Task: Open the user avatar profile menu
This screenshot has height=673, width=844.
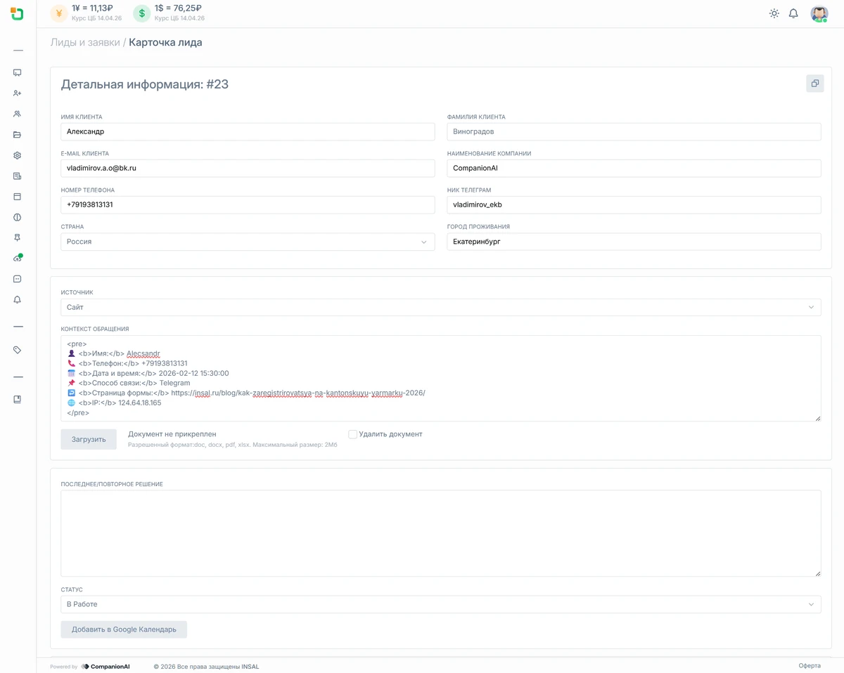Action: [819, 13]
